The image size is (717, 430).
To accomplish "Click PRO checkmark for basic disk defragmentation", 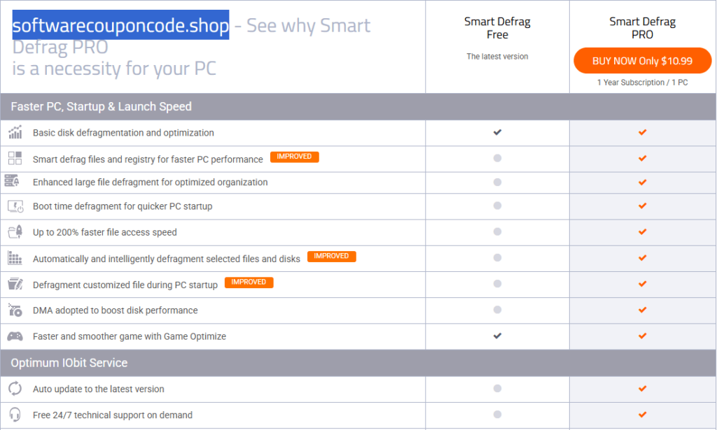I will pyautogui.click(x=643, y=132).
